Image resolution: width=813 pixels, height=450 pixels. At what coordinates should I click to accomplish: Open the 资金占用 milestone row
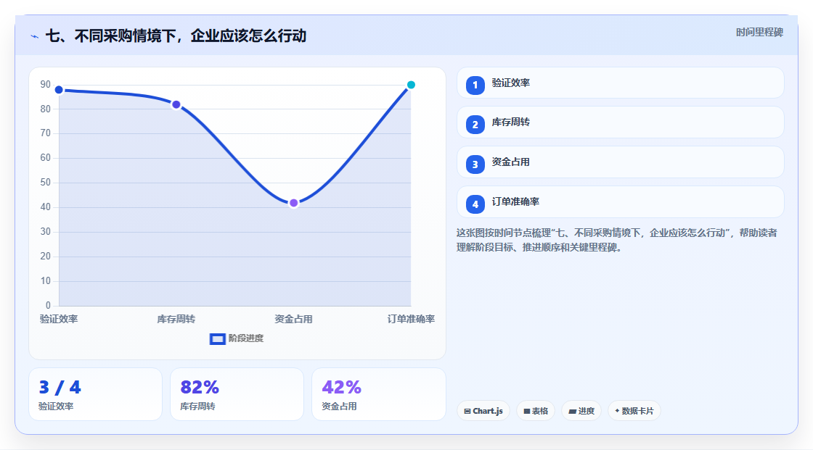click(620, 162)
